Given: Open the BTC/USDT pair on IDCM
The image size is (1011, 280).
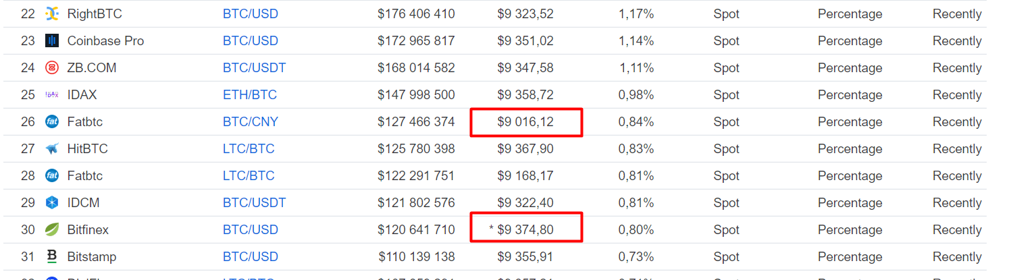Looking at the screenshot, I should (255, 203).
